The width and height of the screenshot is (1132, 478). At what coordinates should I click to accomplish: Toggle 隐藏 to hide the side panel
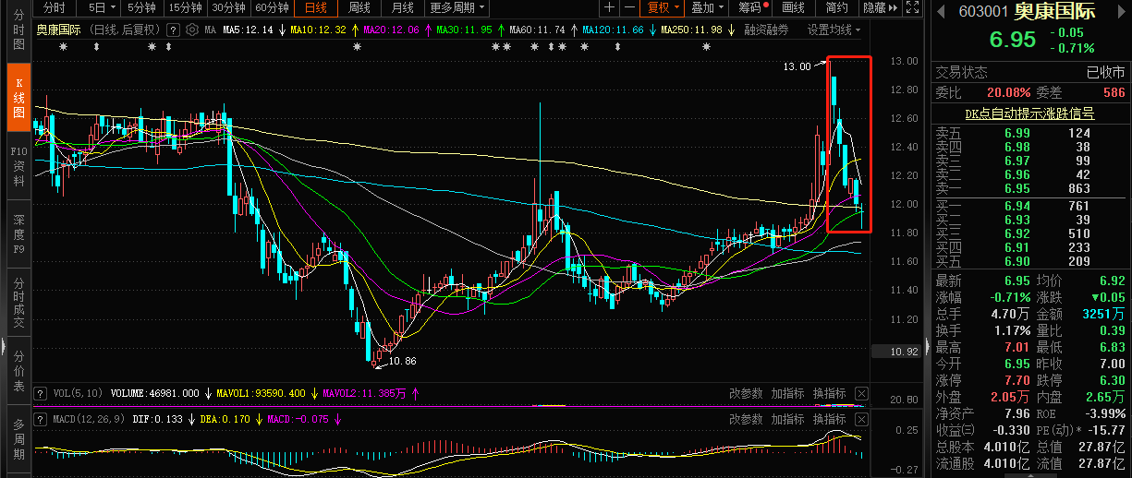coord(879,8)
